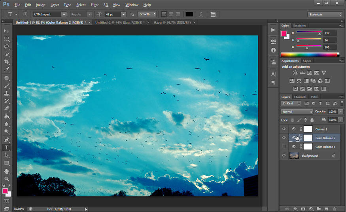
Task: Open the Smooth anti-aliasing dropdown
Action: pos(147,14)
